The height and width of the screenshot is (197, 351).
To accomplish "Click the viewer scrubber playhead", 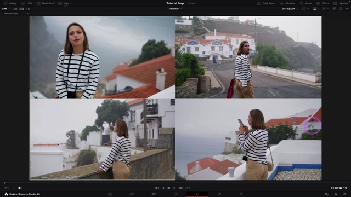I will pyautogui.click(x=4, y=183).
